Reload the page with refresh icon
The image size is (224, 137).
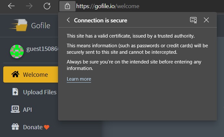click(x=47, y=6)
